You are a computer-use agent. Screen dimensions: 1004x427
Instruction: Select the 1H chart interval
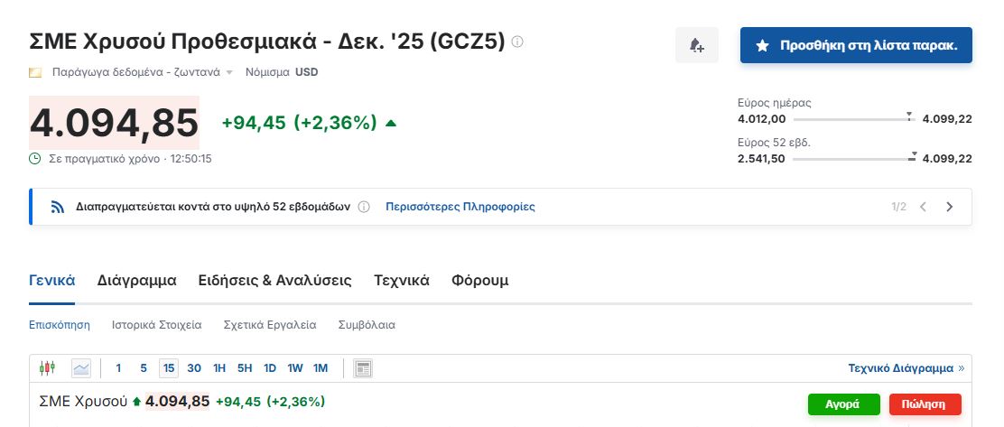pos(219,367)
